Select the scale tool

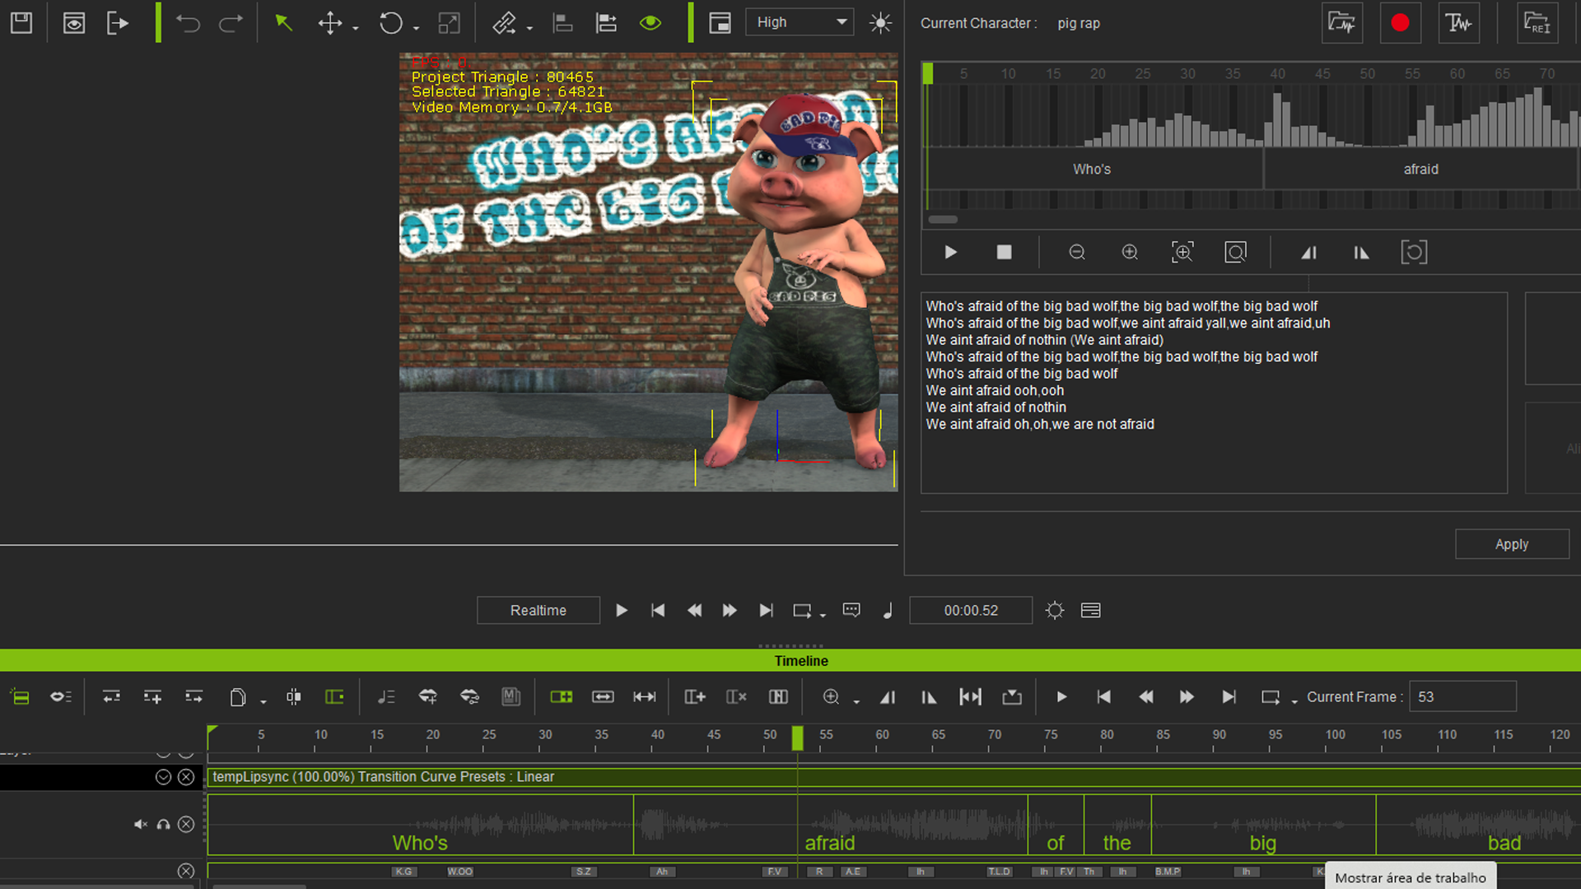449,22
